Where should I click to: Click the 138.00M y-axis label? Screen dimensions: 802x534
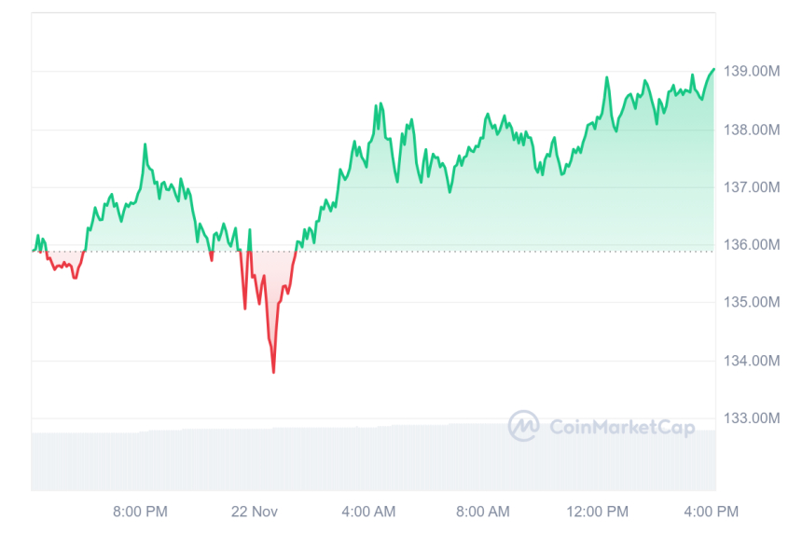coord(754,130)
